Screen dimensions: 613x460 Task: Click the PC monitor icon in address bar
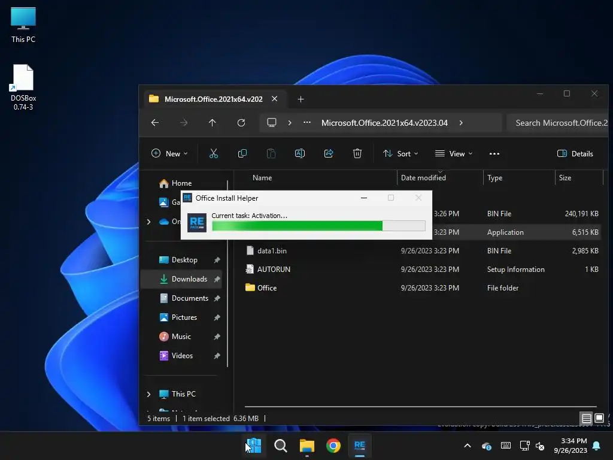coord(272,123)
